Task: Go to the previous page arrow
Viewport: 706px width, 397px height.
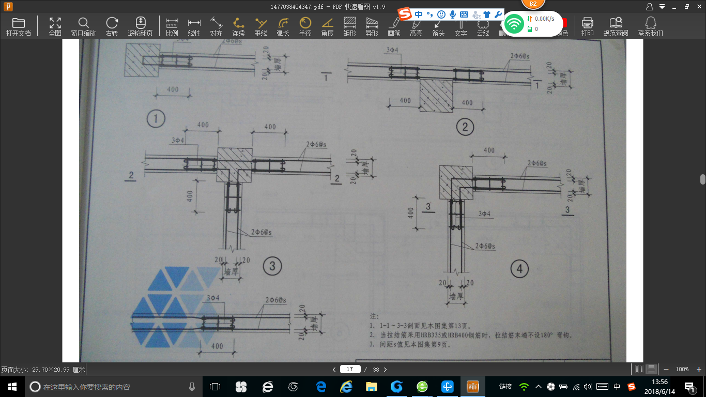Action: [x=334, y=369]
